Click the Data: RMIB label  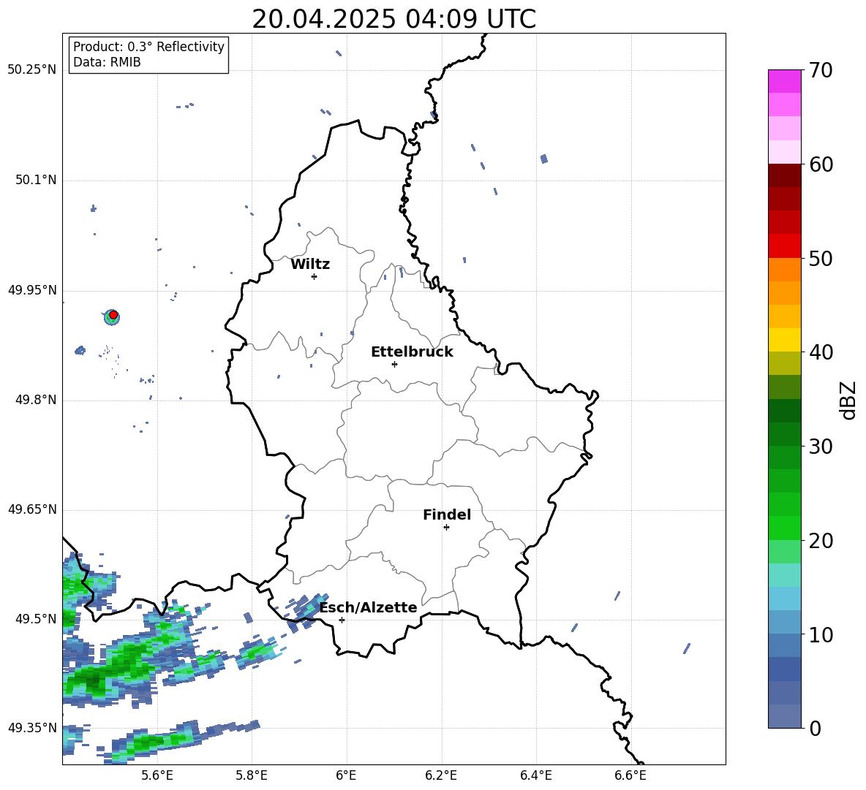107,62
